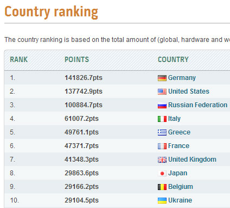Select the Ukraine country name
Viewport: 230px width, 208px height.
coord(180,200)
